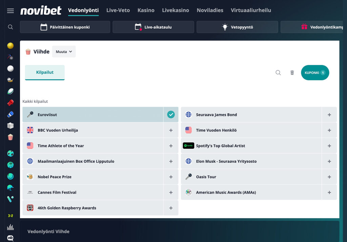Click the sidebar search icon
This screenshot has width=347, height=242.
pyautogui.click(x=11, y=27)
